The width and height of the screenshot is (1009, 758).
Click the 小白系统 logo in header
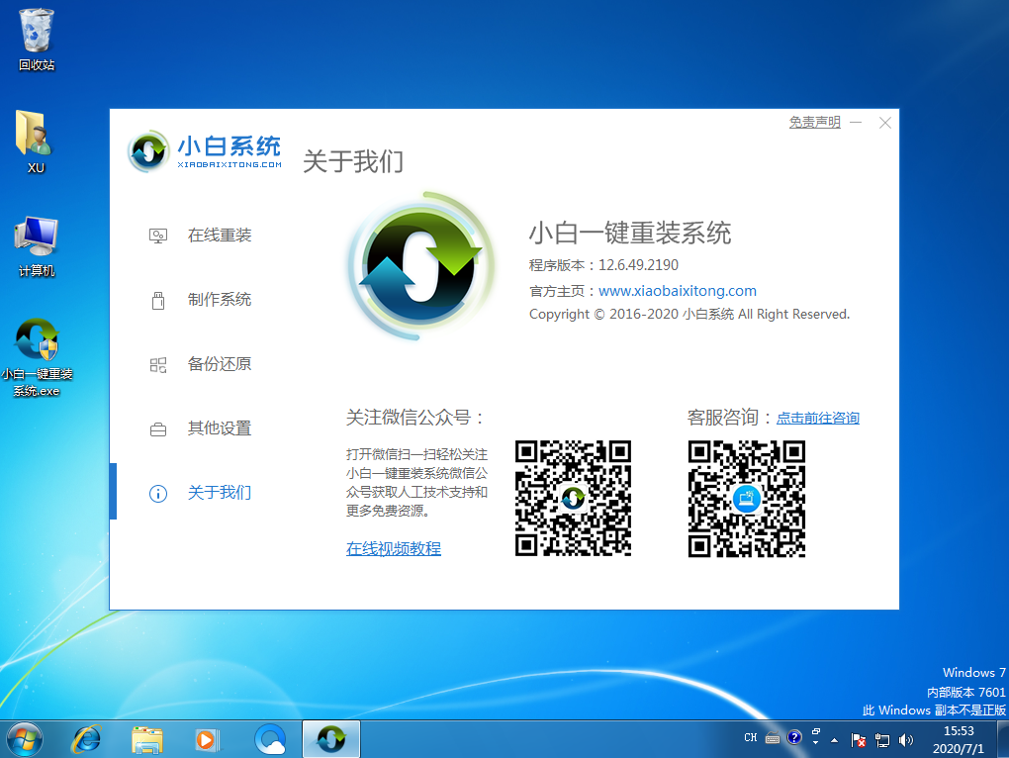(206, 151)
